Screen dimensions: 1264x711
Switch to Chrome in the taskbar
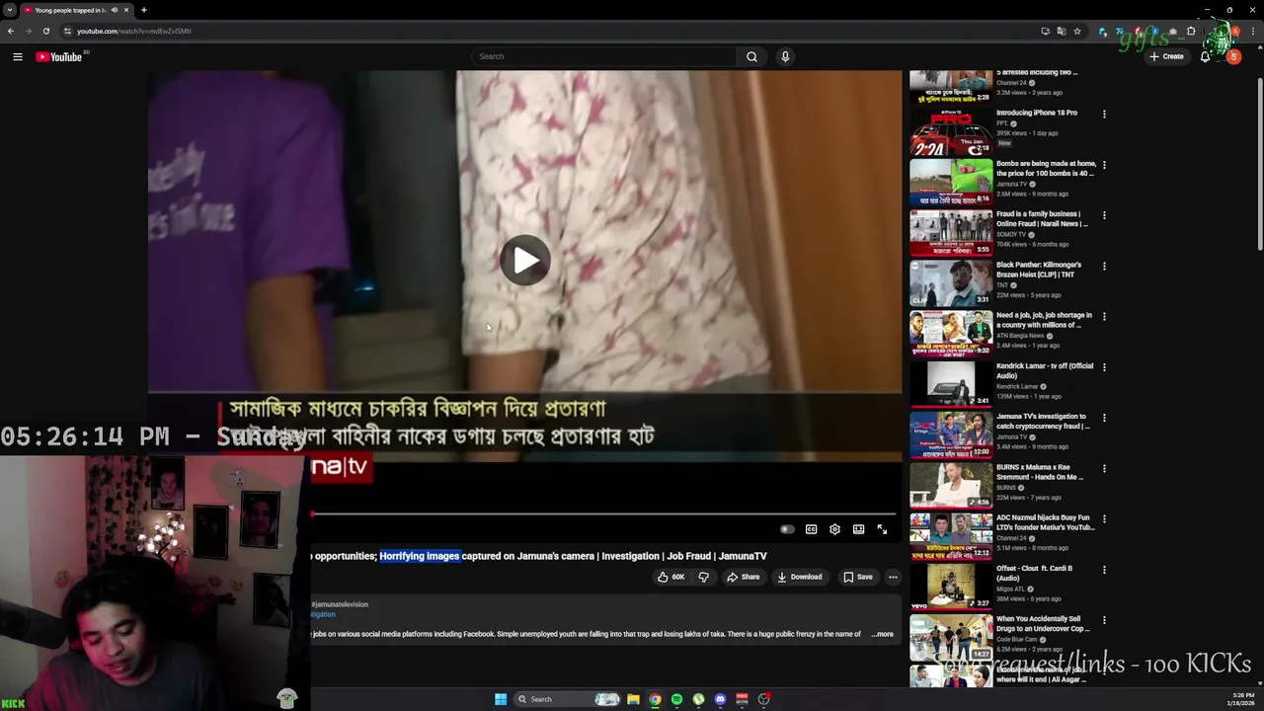click(655, 699)
